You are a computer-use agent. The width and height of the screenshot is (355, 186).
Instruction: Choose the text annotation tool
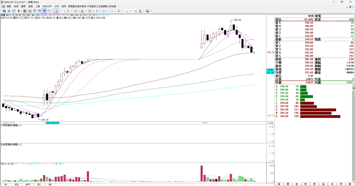click(119, 11)
